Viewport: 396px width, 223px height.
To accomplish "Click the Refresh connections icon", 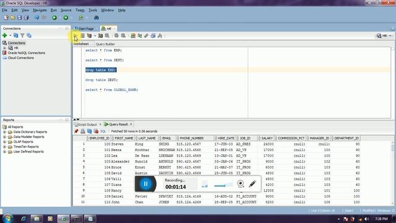I will (x=16, y=35).
